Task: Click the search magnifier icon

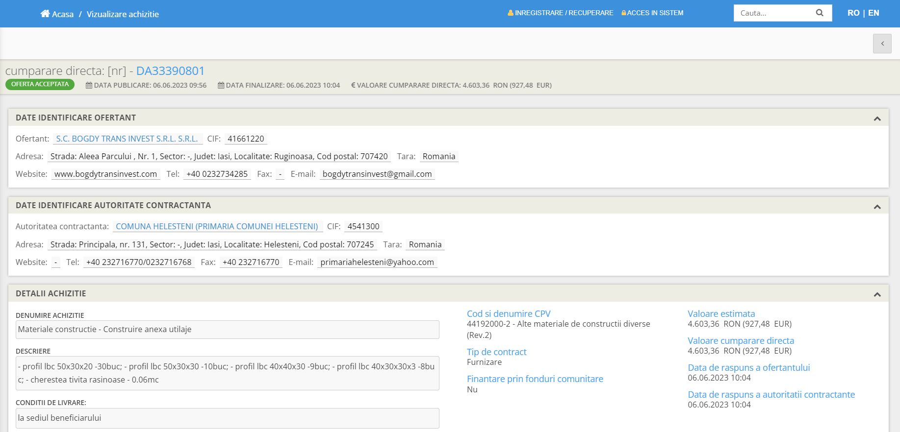Action: [820, 13]
